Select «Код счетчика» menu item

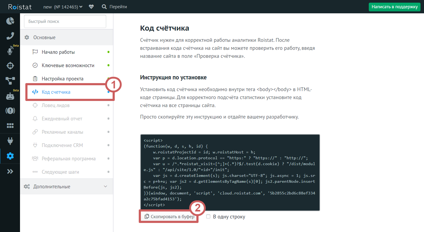(x=56, y=92)
